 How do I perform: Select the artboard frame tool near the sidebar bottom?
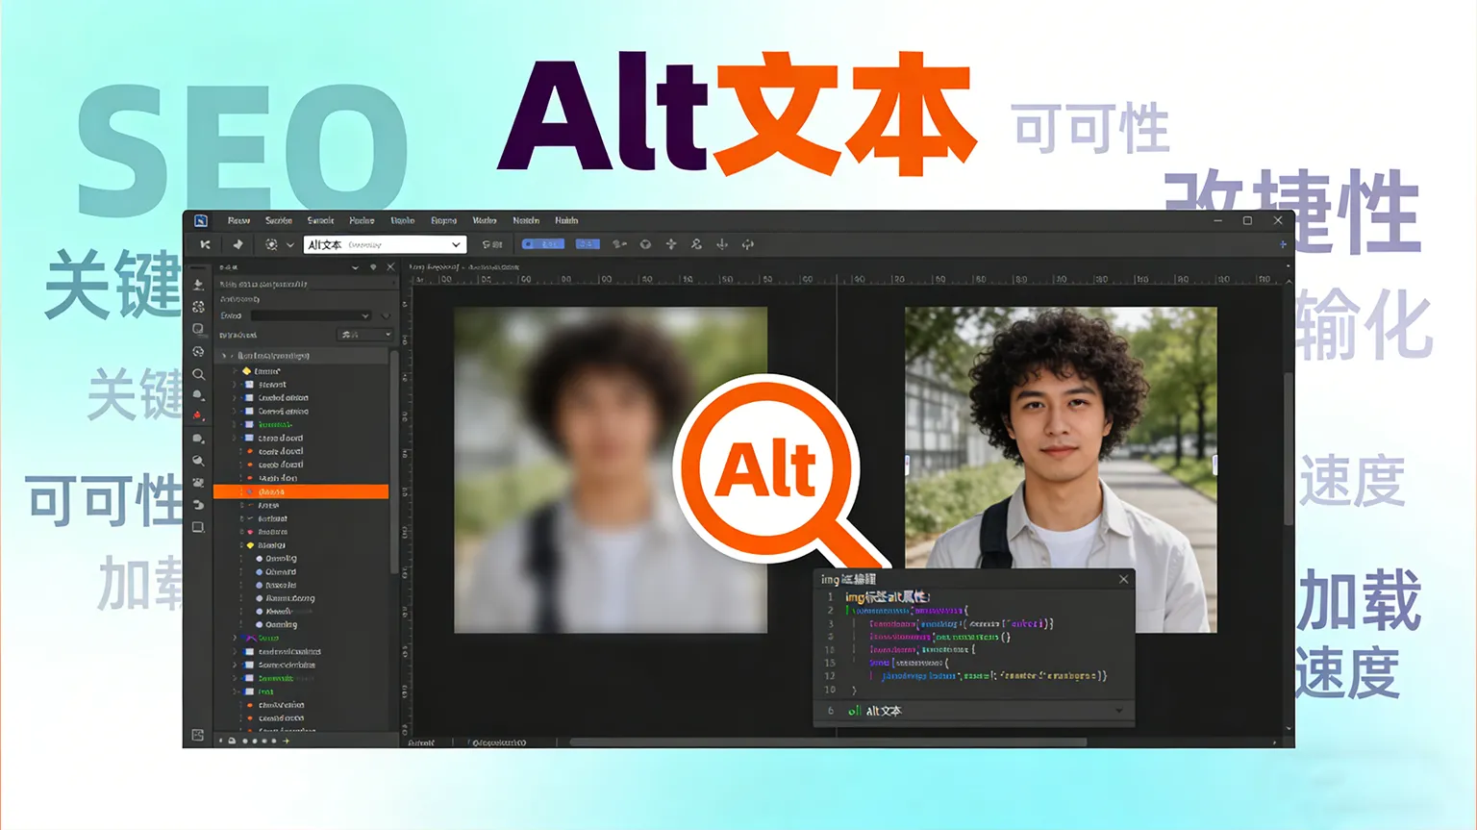pos(198,526)
